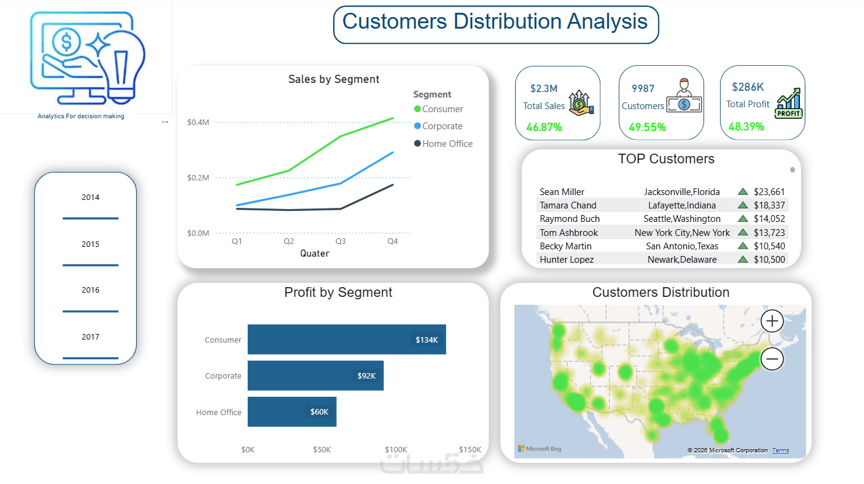Click green up arrow in Tamara Chand row
Image resolution: width=864 pixels, height=484 pixels.
click(x=743, y=205)
